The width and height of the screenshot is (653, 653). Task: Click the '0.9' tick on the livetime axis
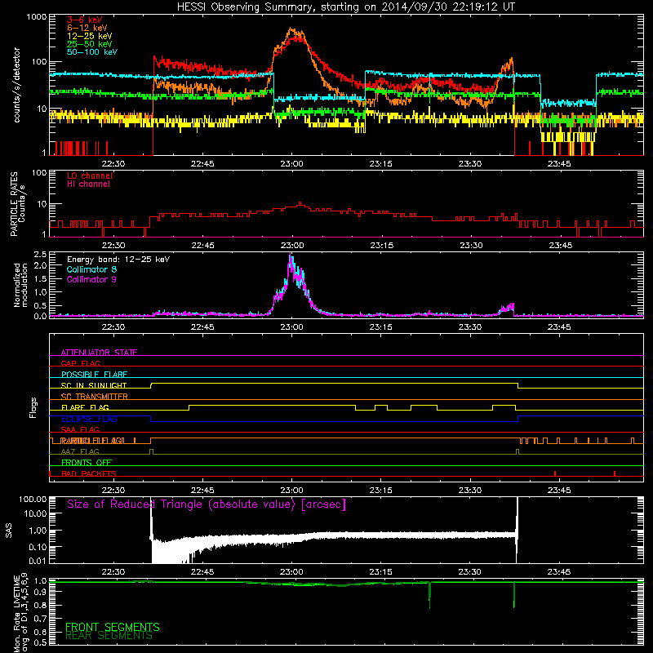[41, 593]
